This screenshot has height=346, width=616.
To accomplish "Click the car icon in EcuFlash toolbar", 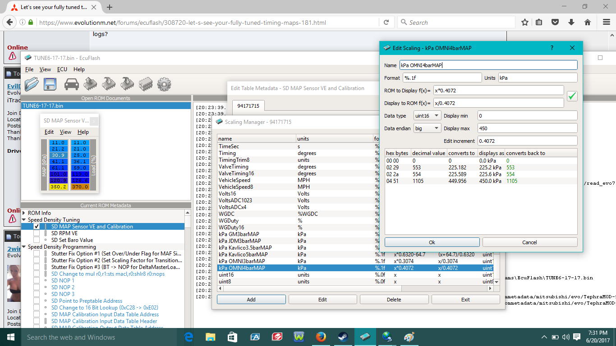I will tap(71, 84).
